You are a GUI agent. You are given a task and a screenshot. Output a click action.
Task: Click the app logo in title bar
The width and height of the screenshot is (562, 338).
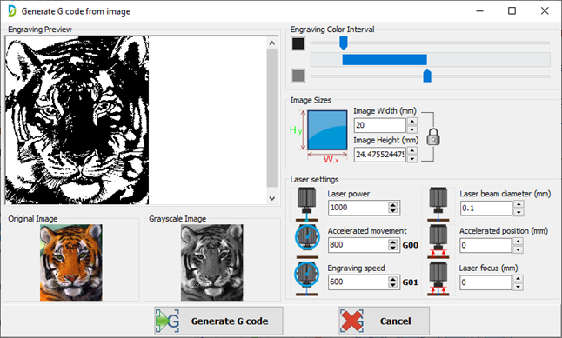(x=12, y=11)
